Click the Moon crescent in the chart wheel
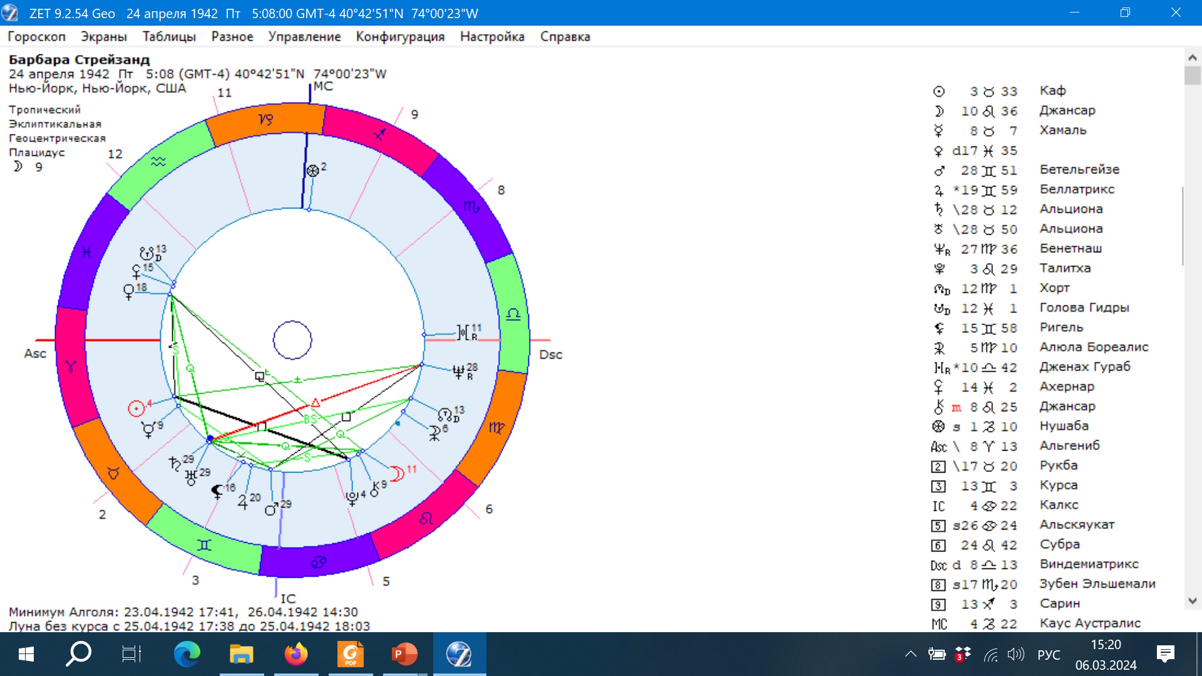 tap(397, 473)
